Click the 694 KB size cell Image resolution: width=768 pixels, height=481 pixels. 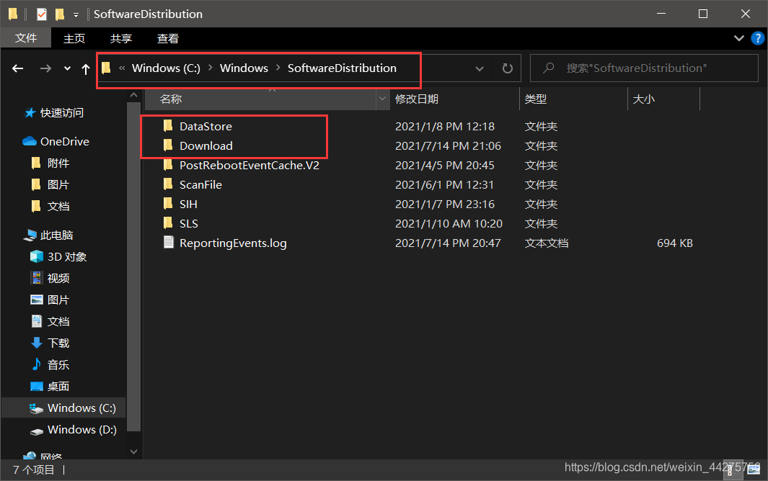coord(674,243)
